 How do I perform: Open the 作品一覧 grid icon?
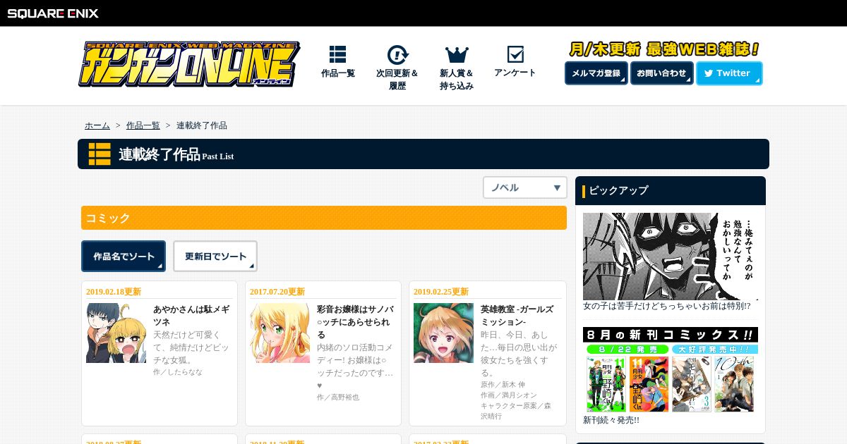click(337, 54)
